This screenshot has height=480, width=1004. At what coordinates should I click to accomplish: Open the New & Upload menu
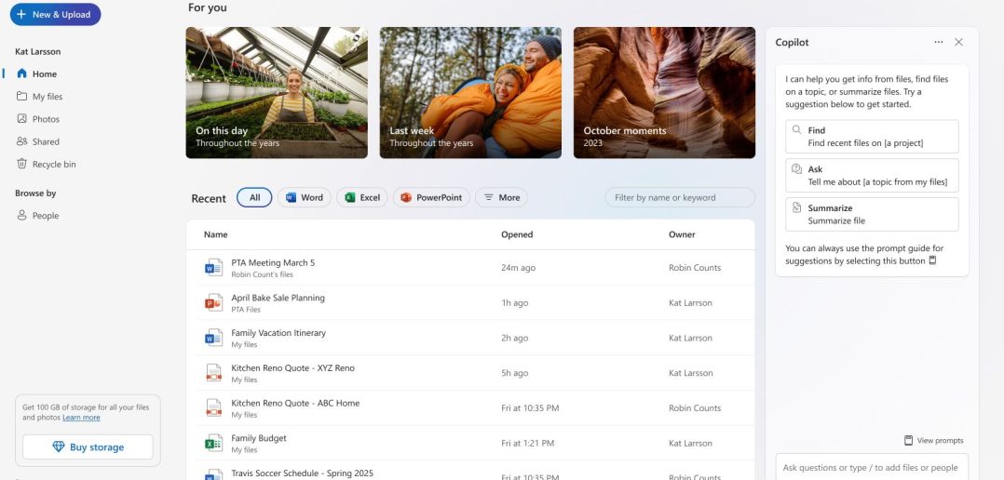pos(55,15)
